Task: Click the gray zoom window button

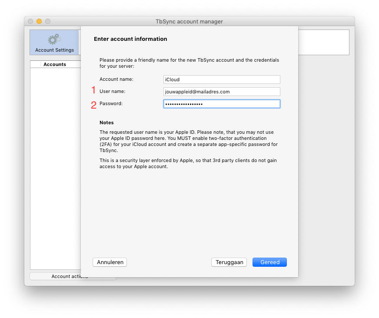Action: tap(48, 21)
